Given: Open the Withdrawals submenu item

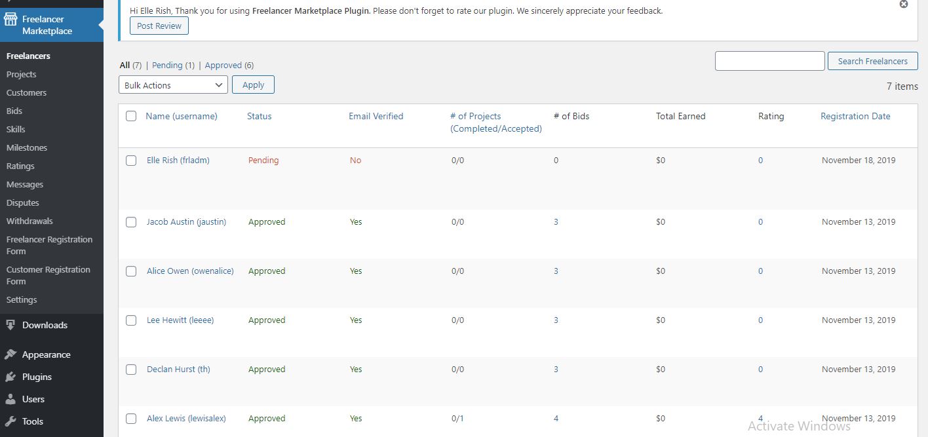Looking at the screenshot, I should [29, 221].
